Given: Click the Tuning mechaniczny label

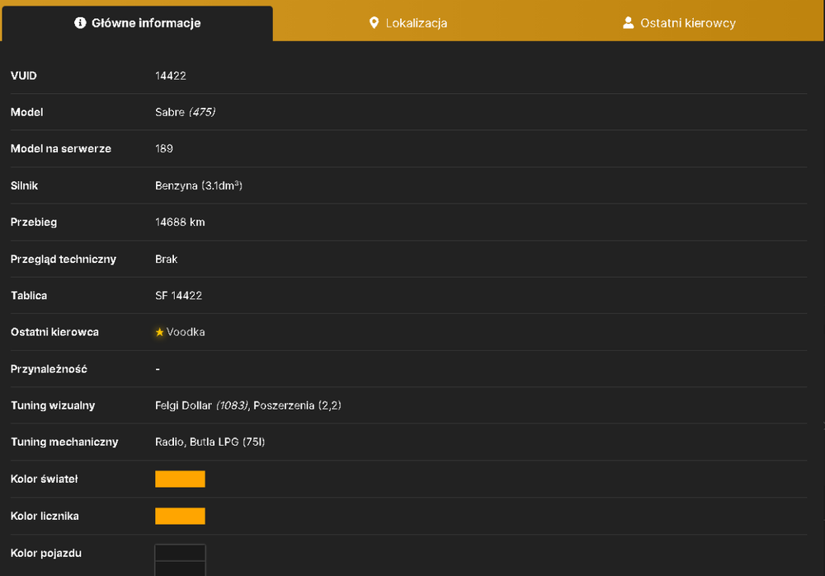Looking at the screenshot, I should [x=64, y=442].
